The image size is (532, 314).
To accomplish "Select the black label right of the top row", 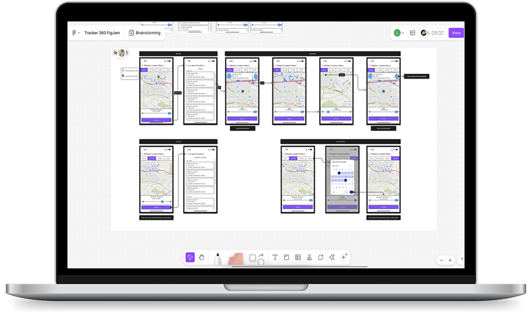I will click(x=417, y=76).
